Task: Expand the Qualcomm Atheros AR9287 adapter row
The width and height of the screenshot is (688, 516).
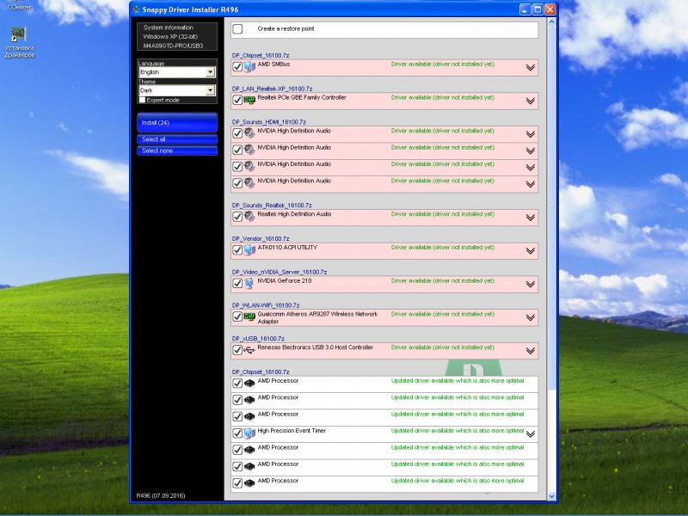Action: coord(530,317)
